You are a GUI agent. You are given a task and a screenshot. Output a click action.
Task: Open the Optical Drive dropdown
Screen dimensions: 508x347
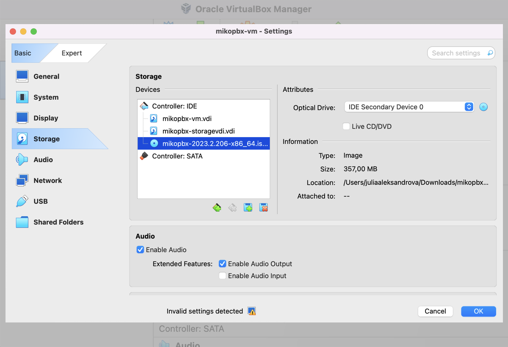point(409,107)
